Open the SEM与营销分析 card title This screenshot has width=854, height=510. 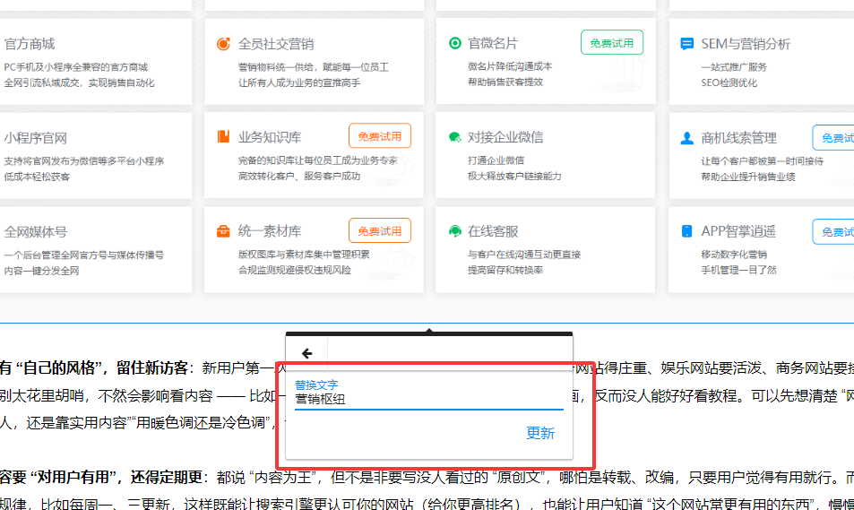pyautogui.click(x=745, y=44)
